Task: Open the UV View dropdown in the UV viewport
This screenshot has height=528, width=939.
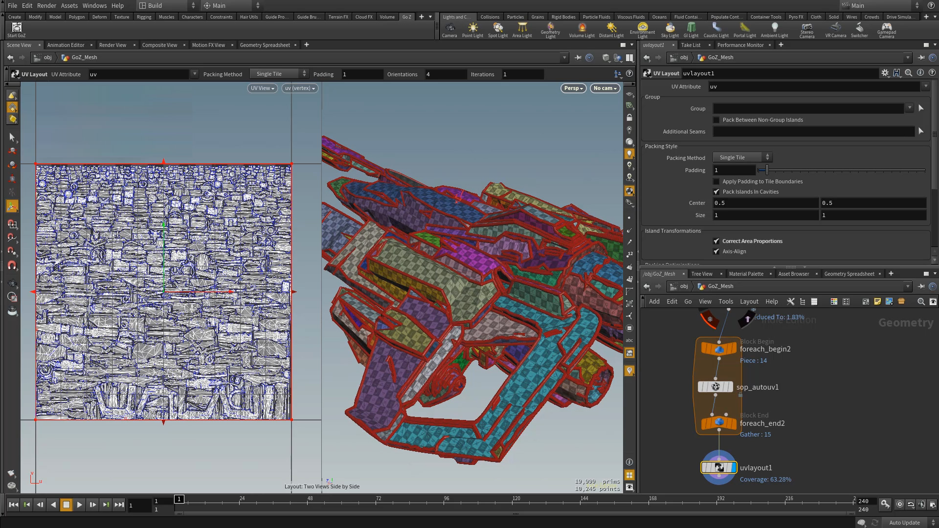Action: [x=262, y=88]
